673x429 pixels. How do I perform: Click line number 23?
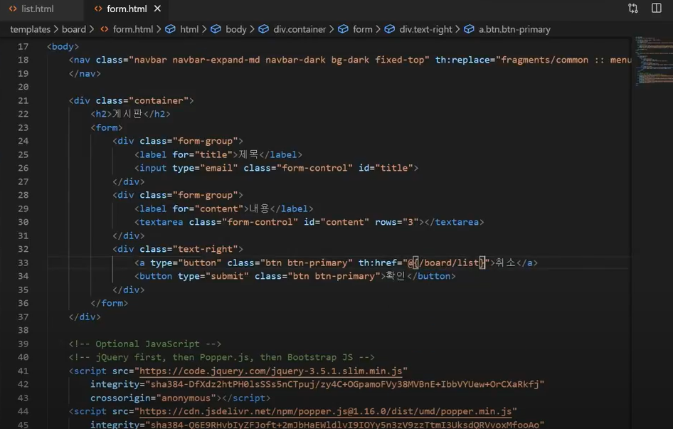click(23, 127)
